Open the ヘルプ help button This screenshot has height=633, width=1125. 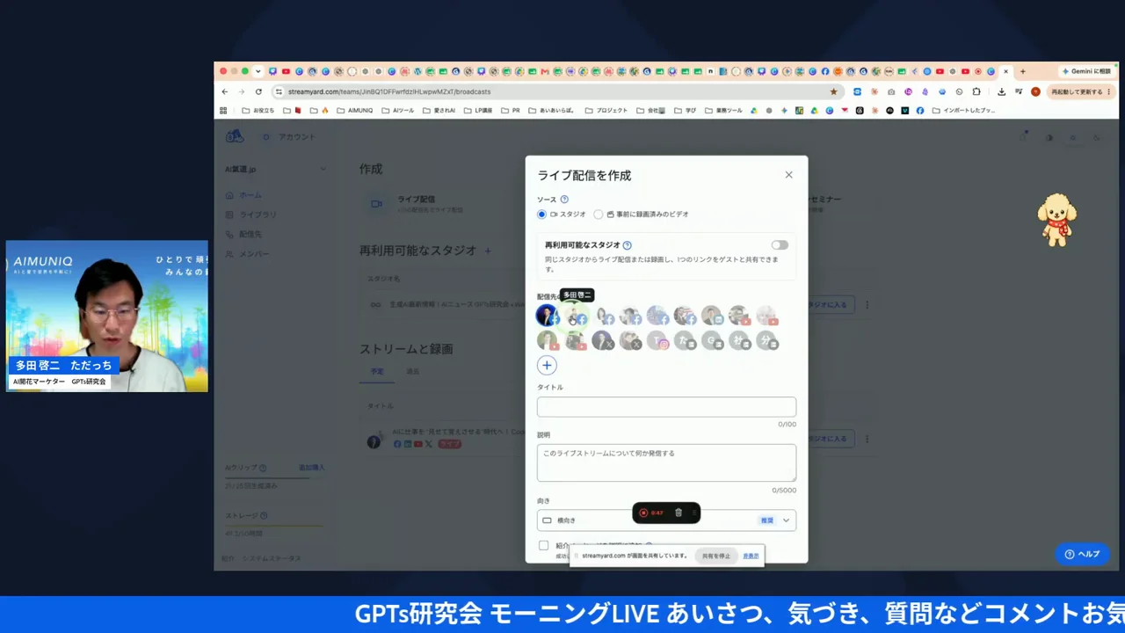1082,554
